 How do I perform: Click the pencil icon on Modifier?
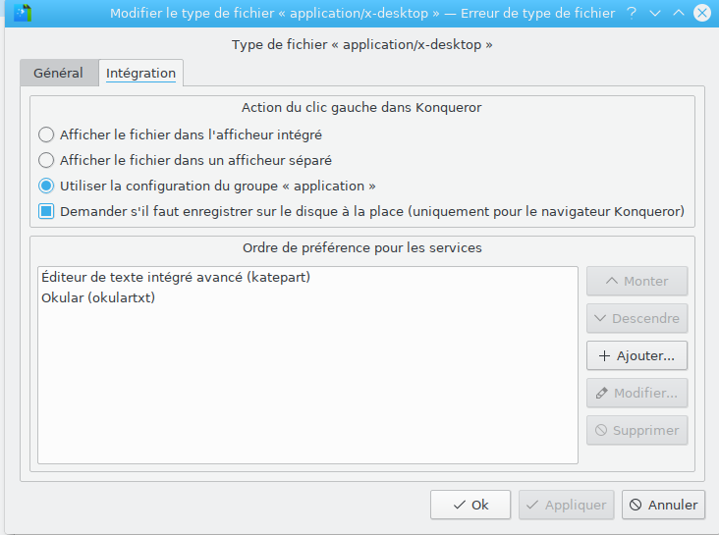pos(601,394)
